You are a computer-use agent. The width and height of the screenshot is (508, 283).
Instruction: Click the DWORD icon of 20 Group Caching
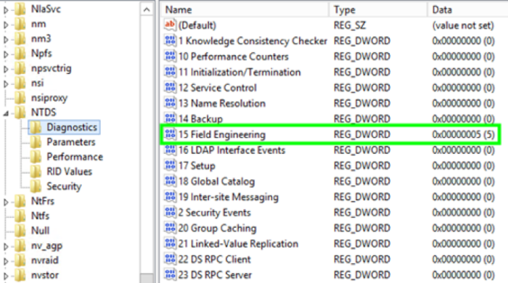[170, 228]
